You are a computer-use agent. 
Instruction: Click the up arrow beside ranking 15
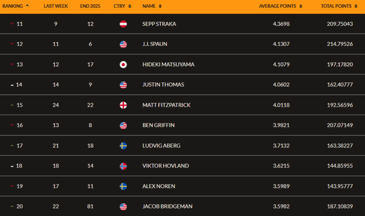click(12, 105)
